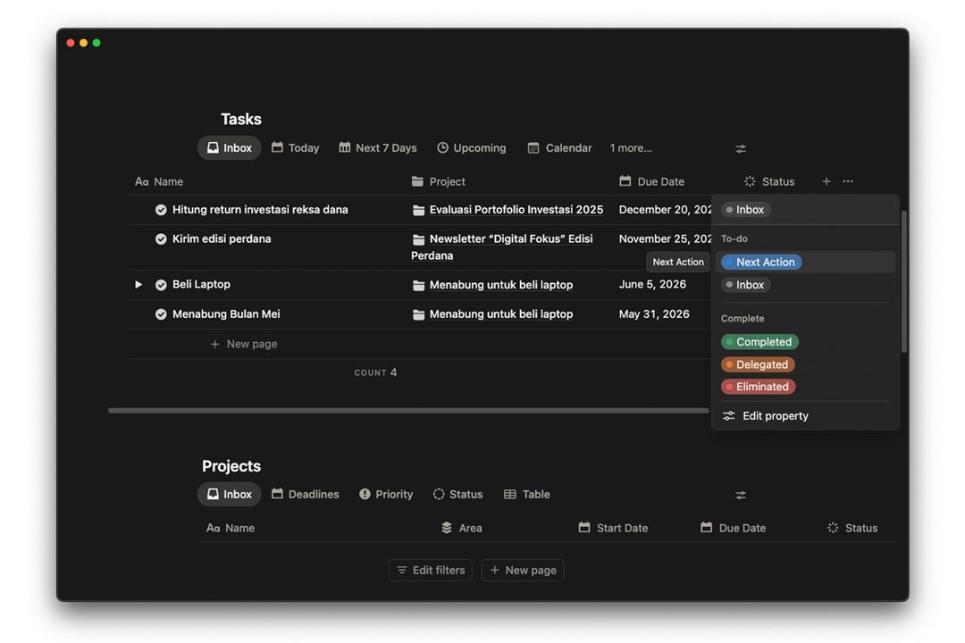The image size is (965, 643).
Task: Click the Projects view settings sliders icon
Action: click(741, 495)
